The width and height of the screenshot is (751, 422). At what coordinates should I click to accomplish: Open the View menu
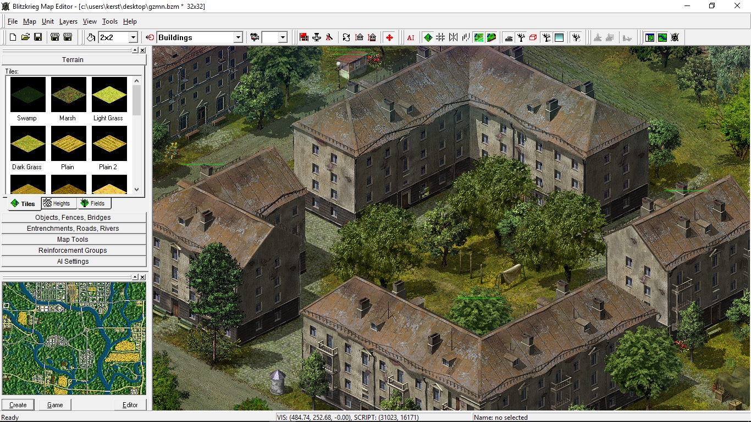[90, 21]
